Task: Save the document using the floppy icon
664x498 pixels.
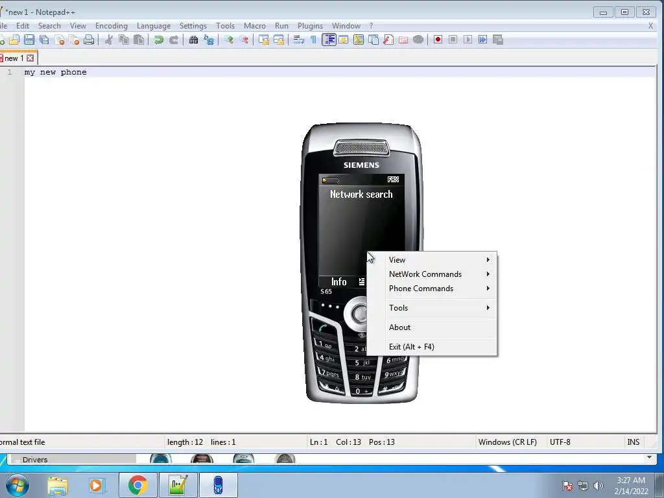Action: [x=29, y=40]
